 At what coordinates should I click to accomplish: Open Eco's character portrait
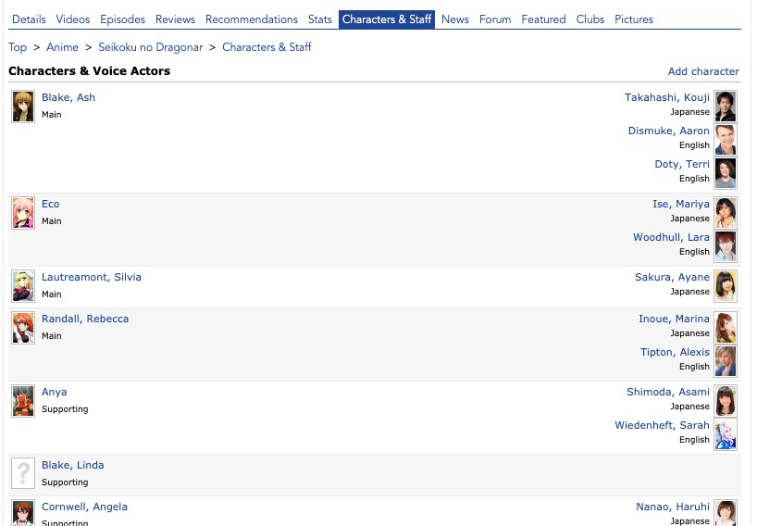23,213
